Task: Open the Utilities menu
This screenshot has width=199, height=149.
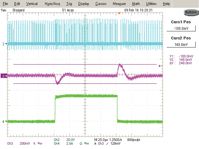Action: coord(151,4)
